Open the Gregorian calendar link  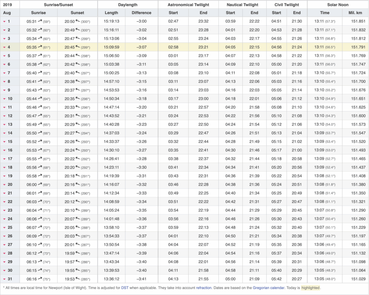[268, 288]
